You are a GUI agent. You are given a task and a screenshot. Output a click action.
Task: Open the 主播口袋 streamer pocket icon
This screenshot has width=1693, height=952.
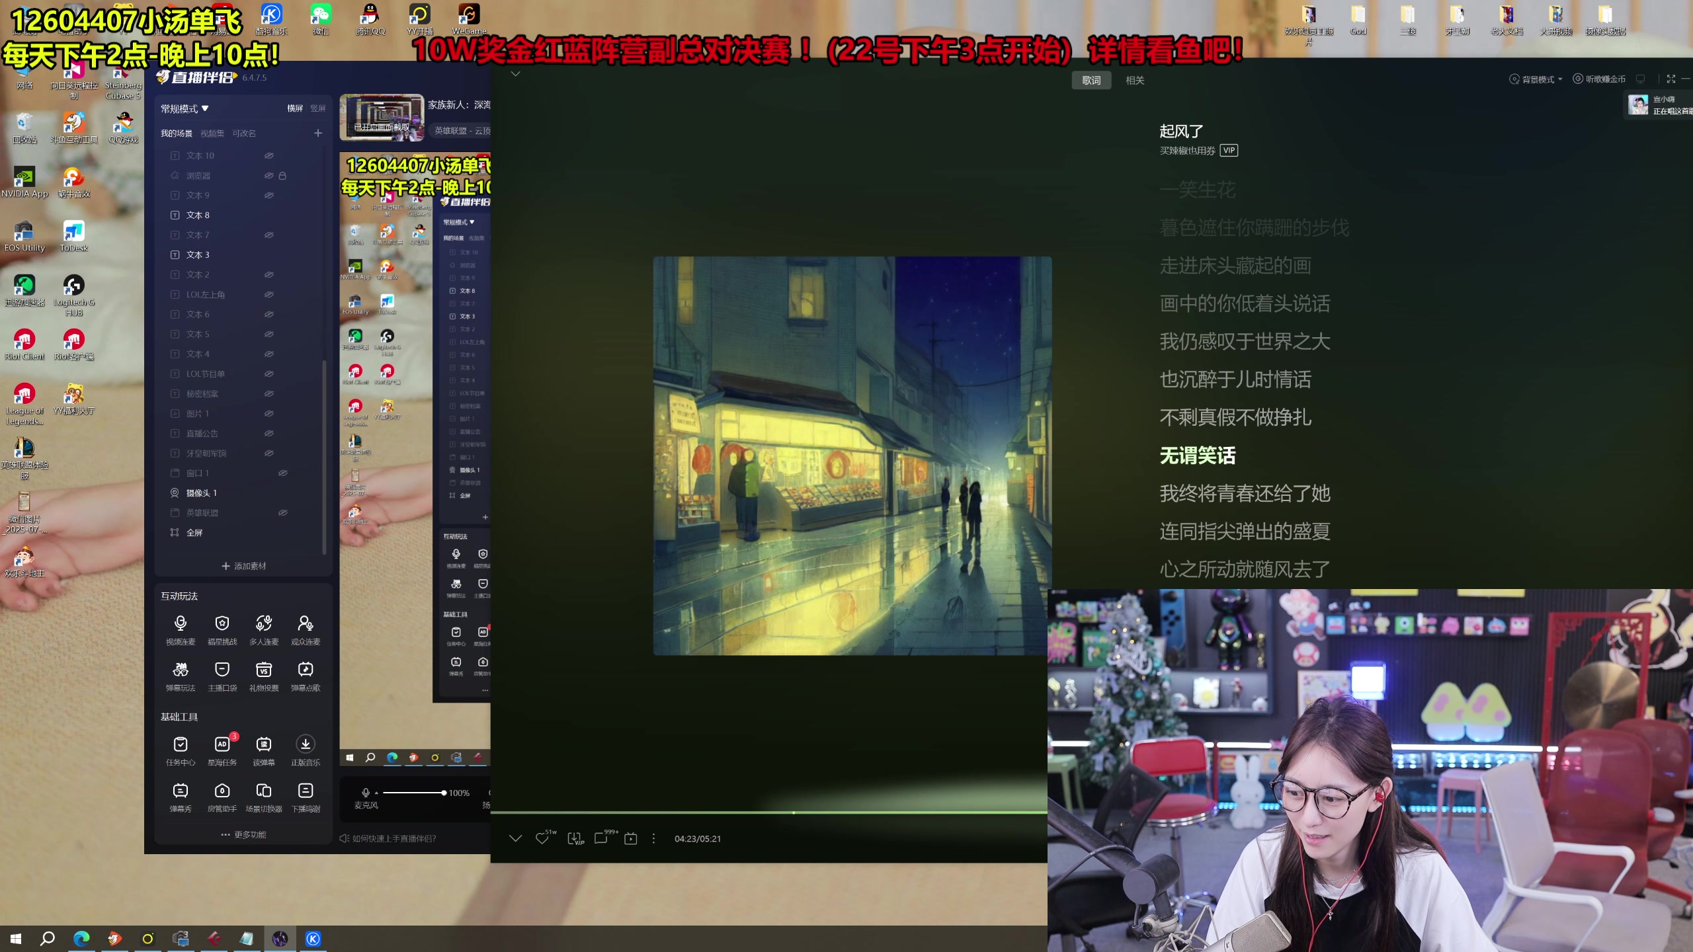coord(222,676)
